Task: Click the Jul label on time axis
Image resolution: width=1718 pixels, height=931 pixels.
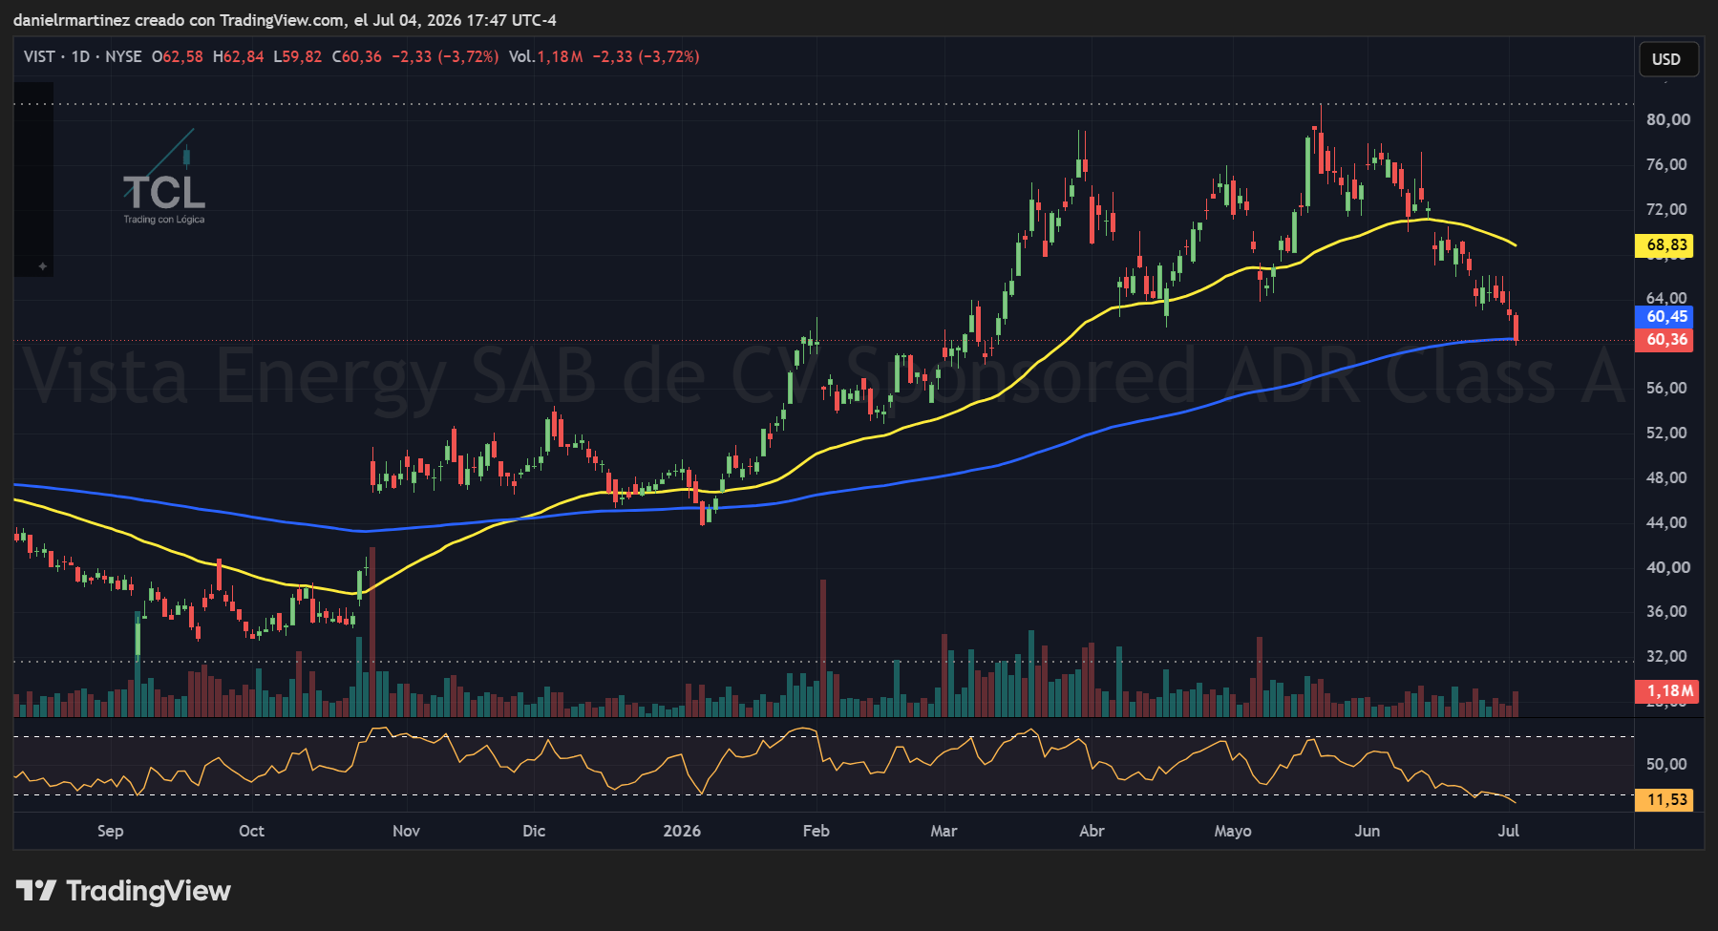Action: click(1509, 831)
